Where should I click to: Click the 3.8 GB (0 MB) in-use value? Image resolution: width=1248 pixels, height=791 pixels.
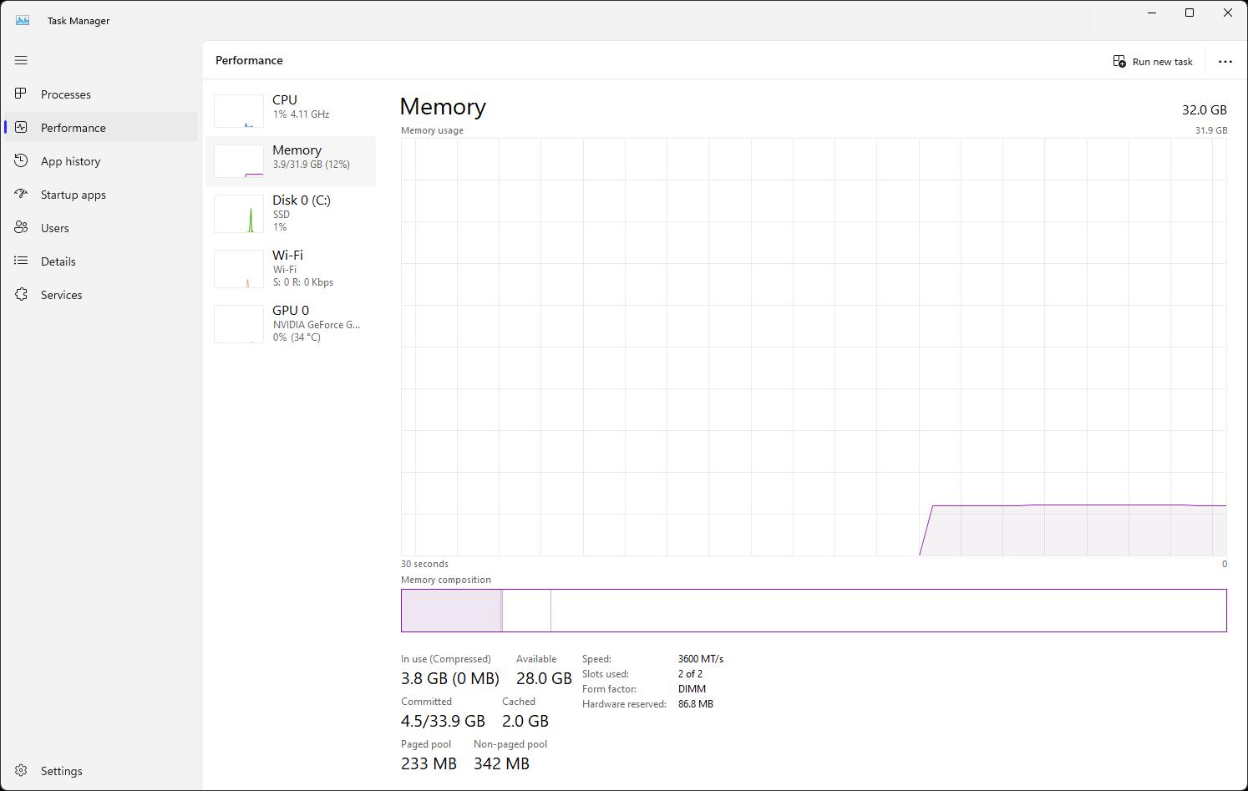coord(450,678)
